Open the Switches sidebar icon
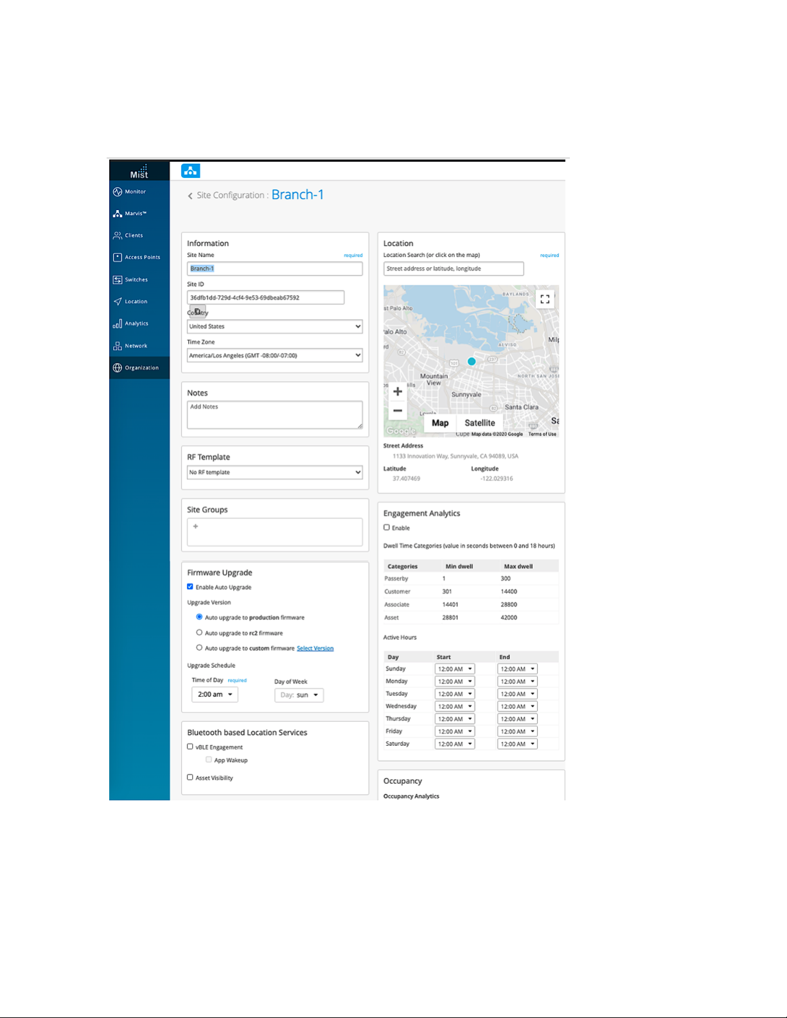 click(x=118, y=279)
